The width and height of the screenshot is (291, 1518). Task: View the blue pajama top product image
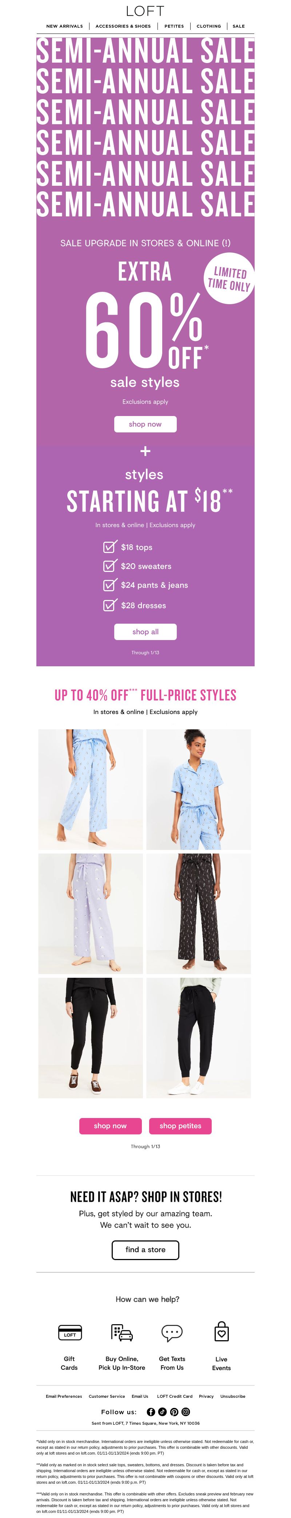(199, 789)
